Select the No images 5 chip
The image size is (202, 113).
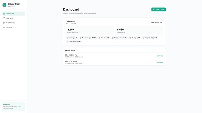pos(72,38)
